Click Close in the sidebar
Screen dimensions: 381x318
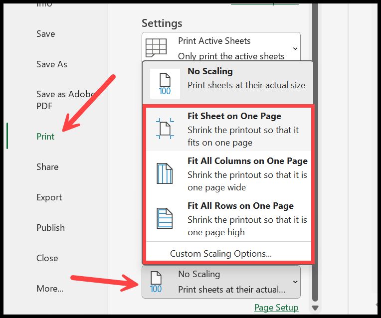point(47,258)
